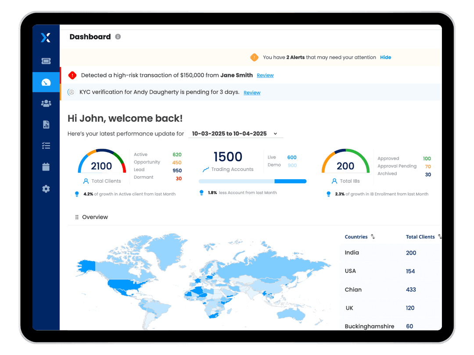Toggle sorting on the Countries column
The image size is (474, 355).
click(373, 237)
